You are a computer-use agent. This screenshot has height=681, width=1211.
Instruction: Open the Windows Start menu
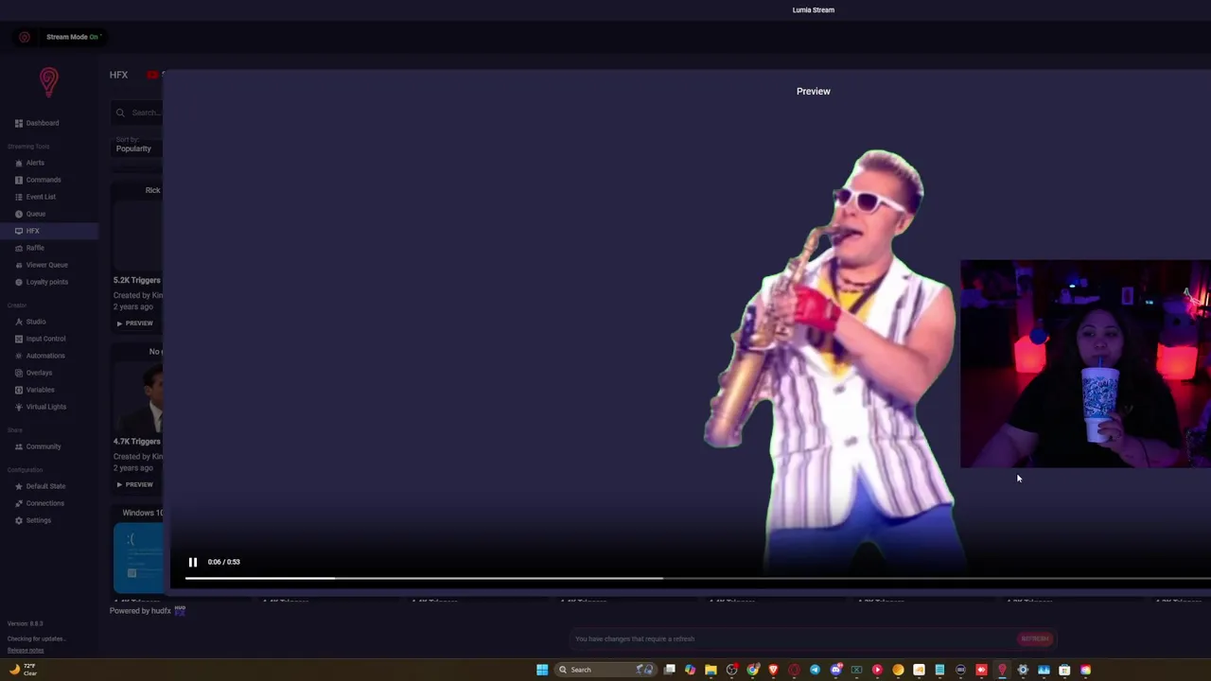click(x=542, y=670)
